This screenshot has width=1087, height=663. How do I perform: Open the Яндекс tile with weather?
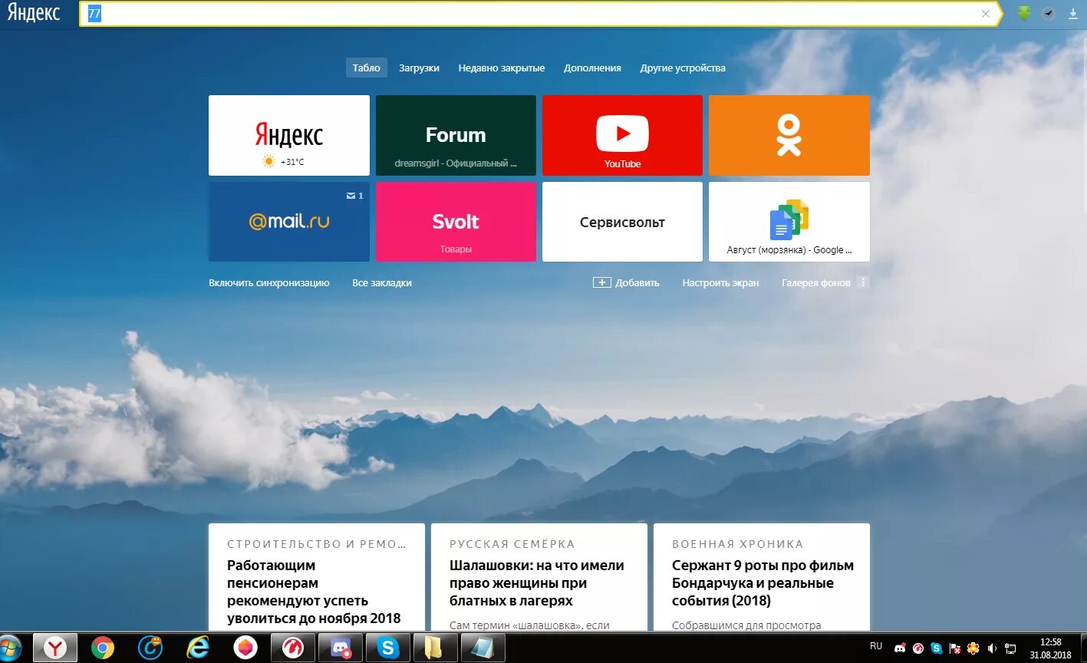click(289, 135)
